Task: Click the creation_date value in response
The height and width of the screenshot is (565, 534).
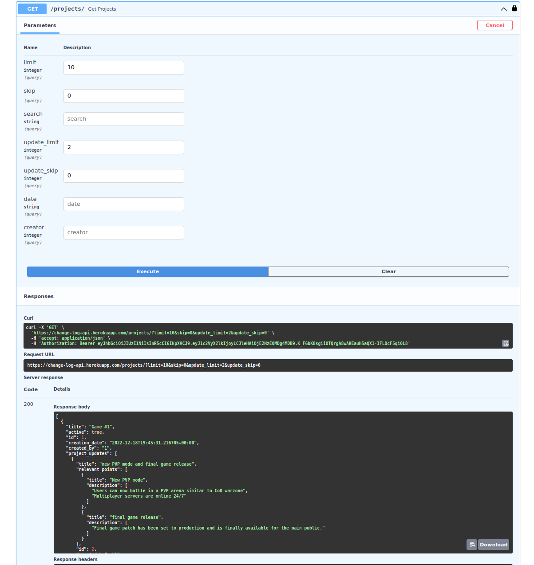Action: pyautogui.click(x=154, y=443)
